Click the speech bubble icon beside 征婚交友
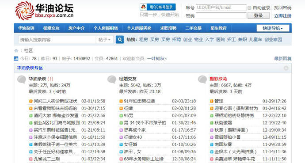This screenshot has height=163, width=305. 112,80
